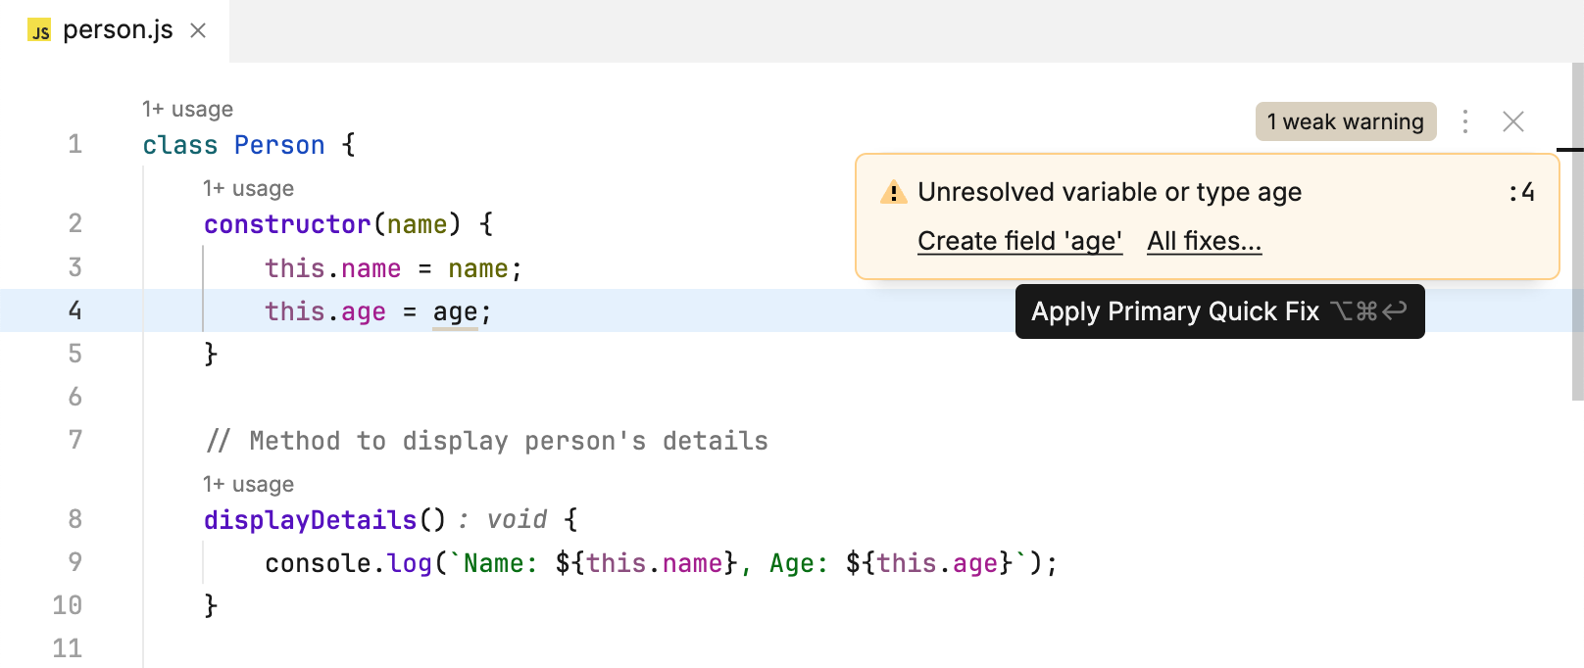1584x668 pixels.
Task: Close the person.js tab
Action: coord(198,30)
